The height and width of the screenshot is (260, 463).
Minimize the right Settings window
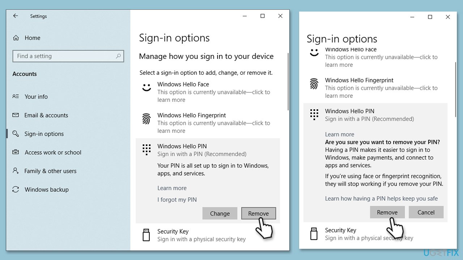point(412,17)
